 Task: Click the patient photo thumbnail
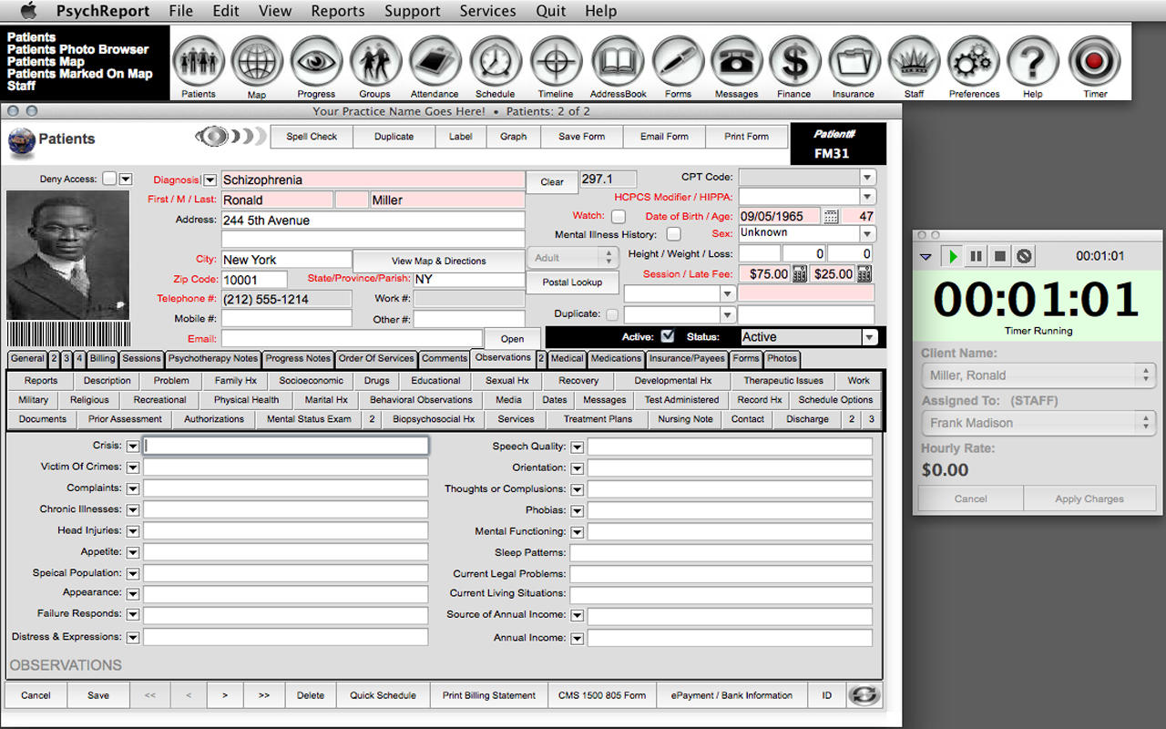[68, 255]
